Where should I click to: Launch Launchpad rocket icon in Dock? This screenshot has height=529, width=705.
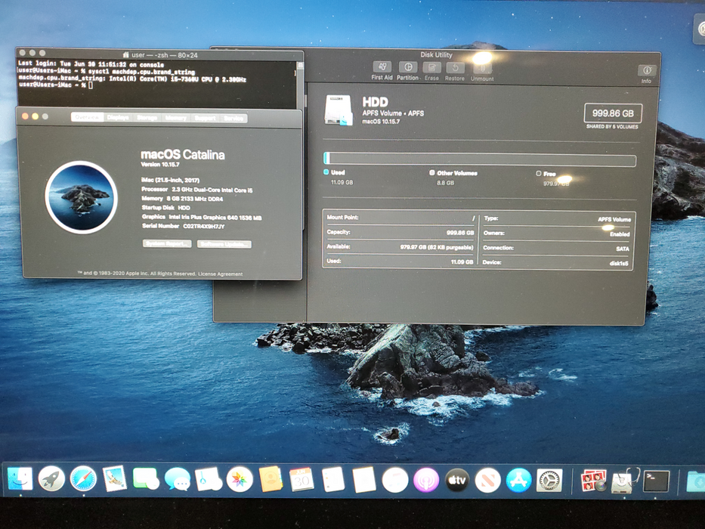tap(51, 478)
